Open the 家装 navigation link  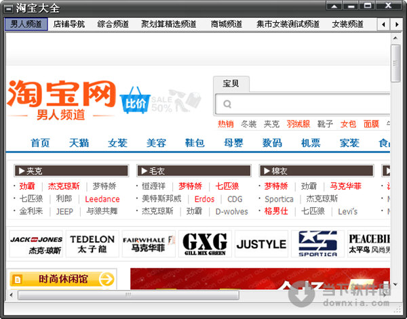tap(349, 143)
